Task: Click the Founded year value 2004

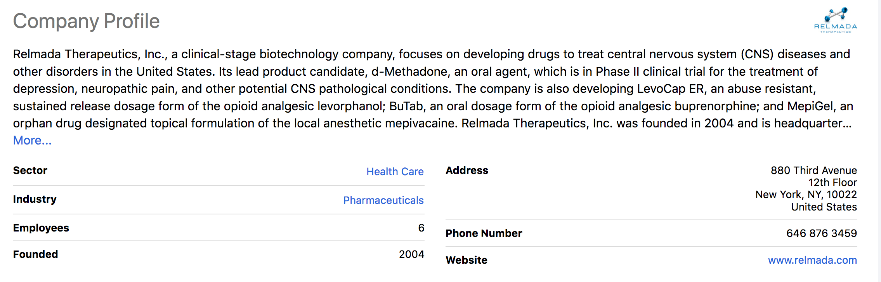Action: [x=411, y=254]
